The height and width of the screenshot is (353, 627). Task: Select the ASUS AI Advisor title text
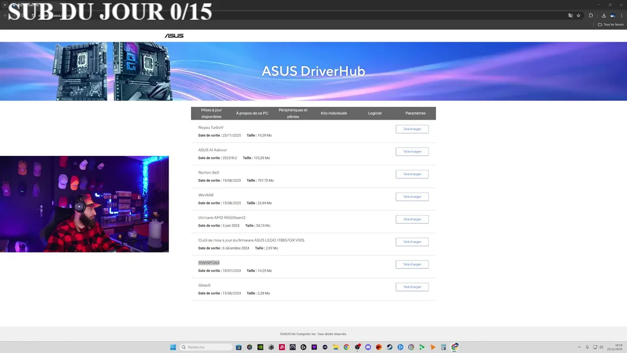point(213,150)
